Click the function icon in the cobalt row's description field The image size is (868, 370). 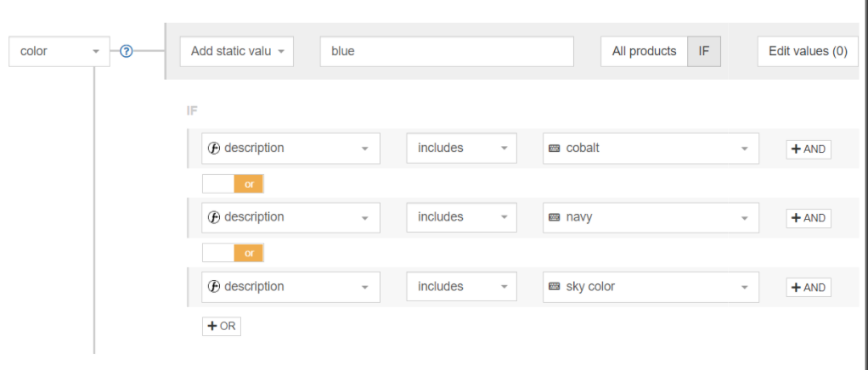(x=214, y=148)
